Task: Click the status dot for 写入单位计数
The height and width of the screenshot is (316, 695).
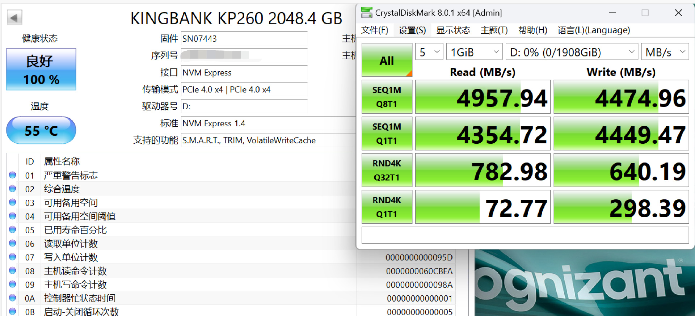Action: pyautogui.click(x=13, y=257)
